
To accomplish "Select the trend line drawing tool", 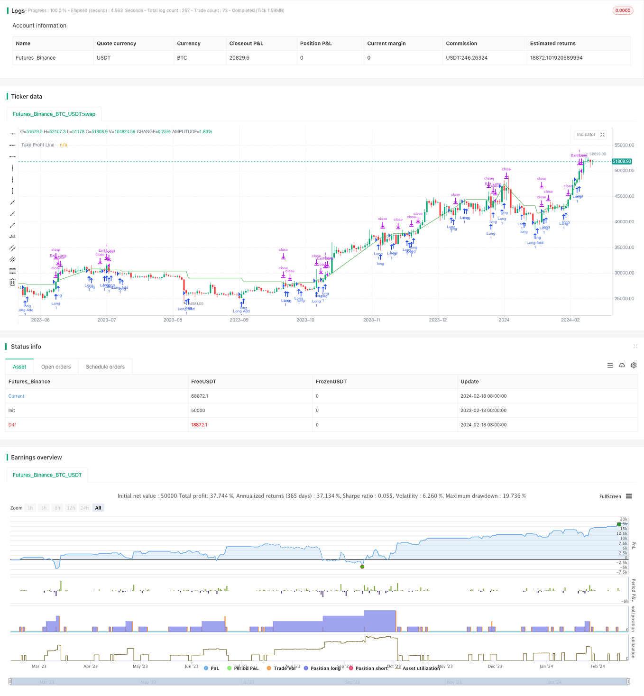I will click(12, 225).
